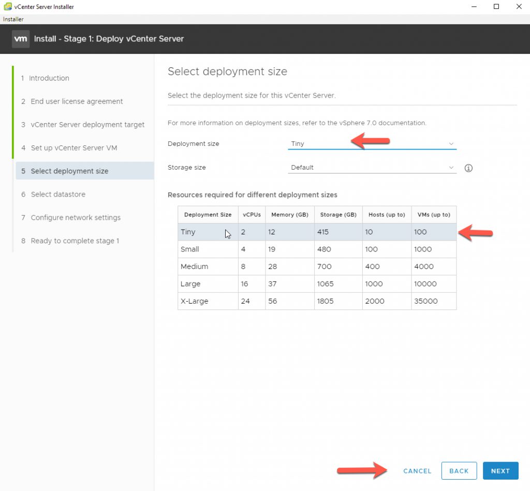
Task: Click the 1805 storage value for X-Large
Action: (325, 301)
